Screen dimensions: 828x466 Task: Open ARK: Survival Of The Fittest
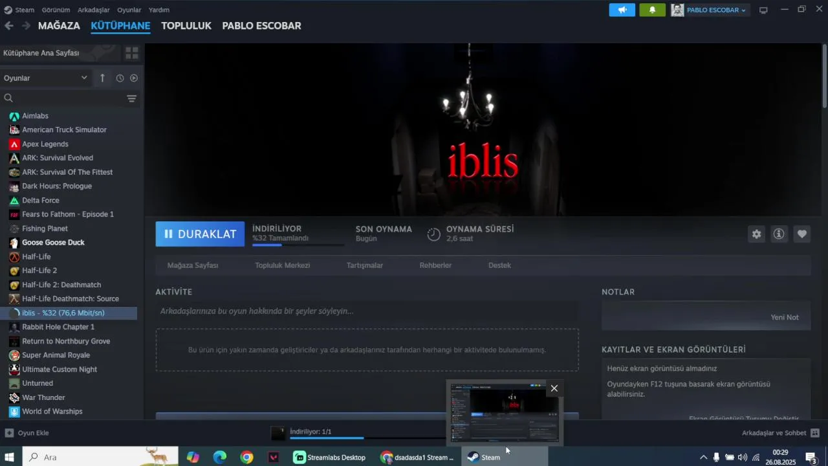tap(69, 172)
